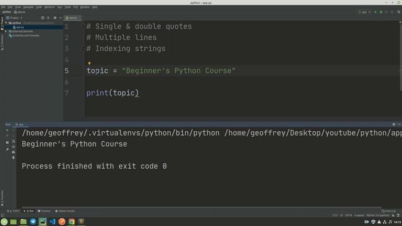Image resolution: width=402 pixels, height=226 pixels.
Task: Open PyCharm icon in the taskbar
Action: 43,222
